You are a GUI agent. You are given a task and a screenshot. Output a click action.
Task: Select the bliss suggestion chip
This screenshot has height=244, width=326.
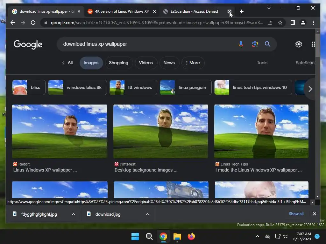point(29,87)
